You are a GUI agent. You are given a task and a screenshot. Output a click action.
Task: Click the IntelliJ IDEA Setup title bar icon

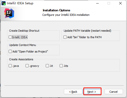click(x=4, y=3)
